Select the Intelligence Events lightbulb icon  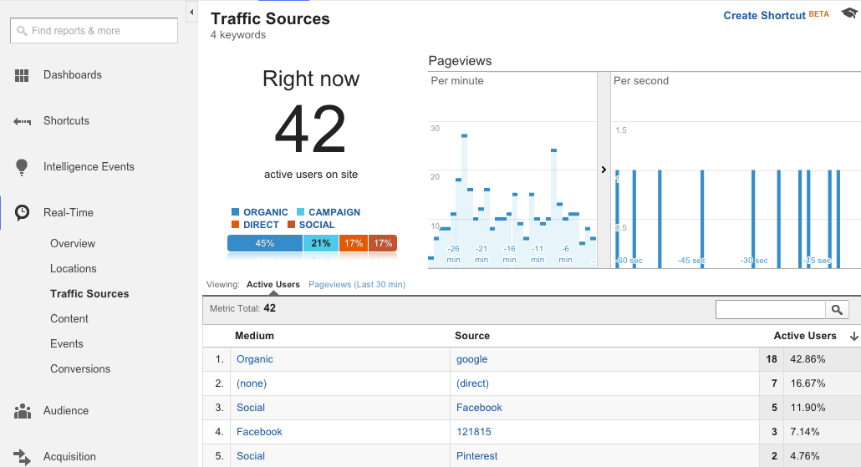(x=22, y=167)
